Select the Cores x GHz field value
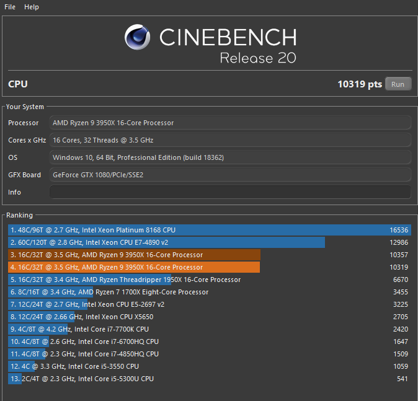The image size is (418, 401). click(230, 140)
